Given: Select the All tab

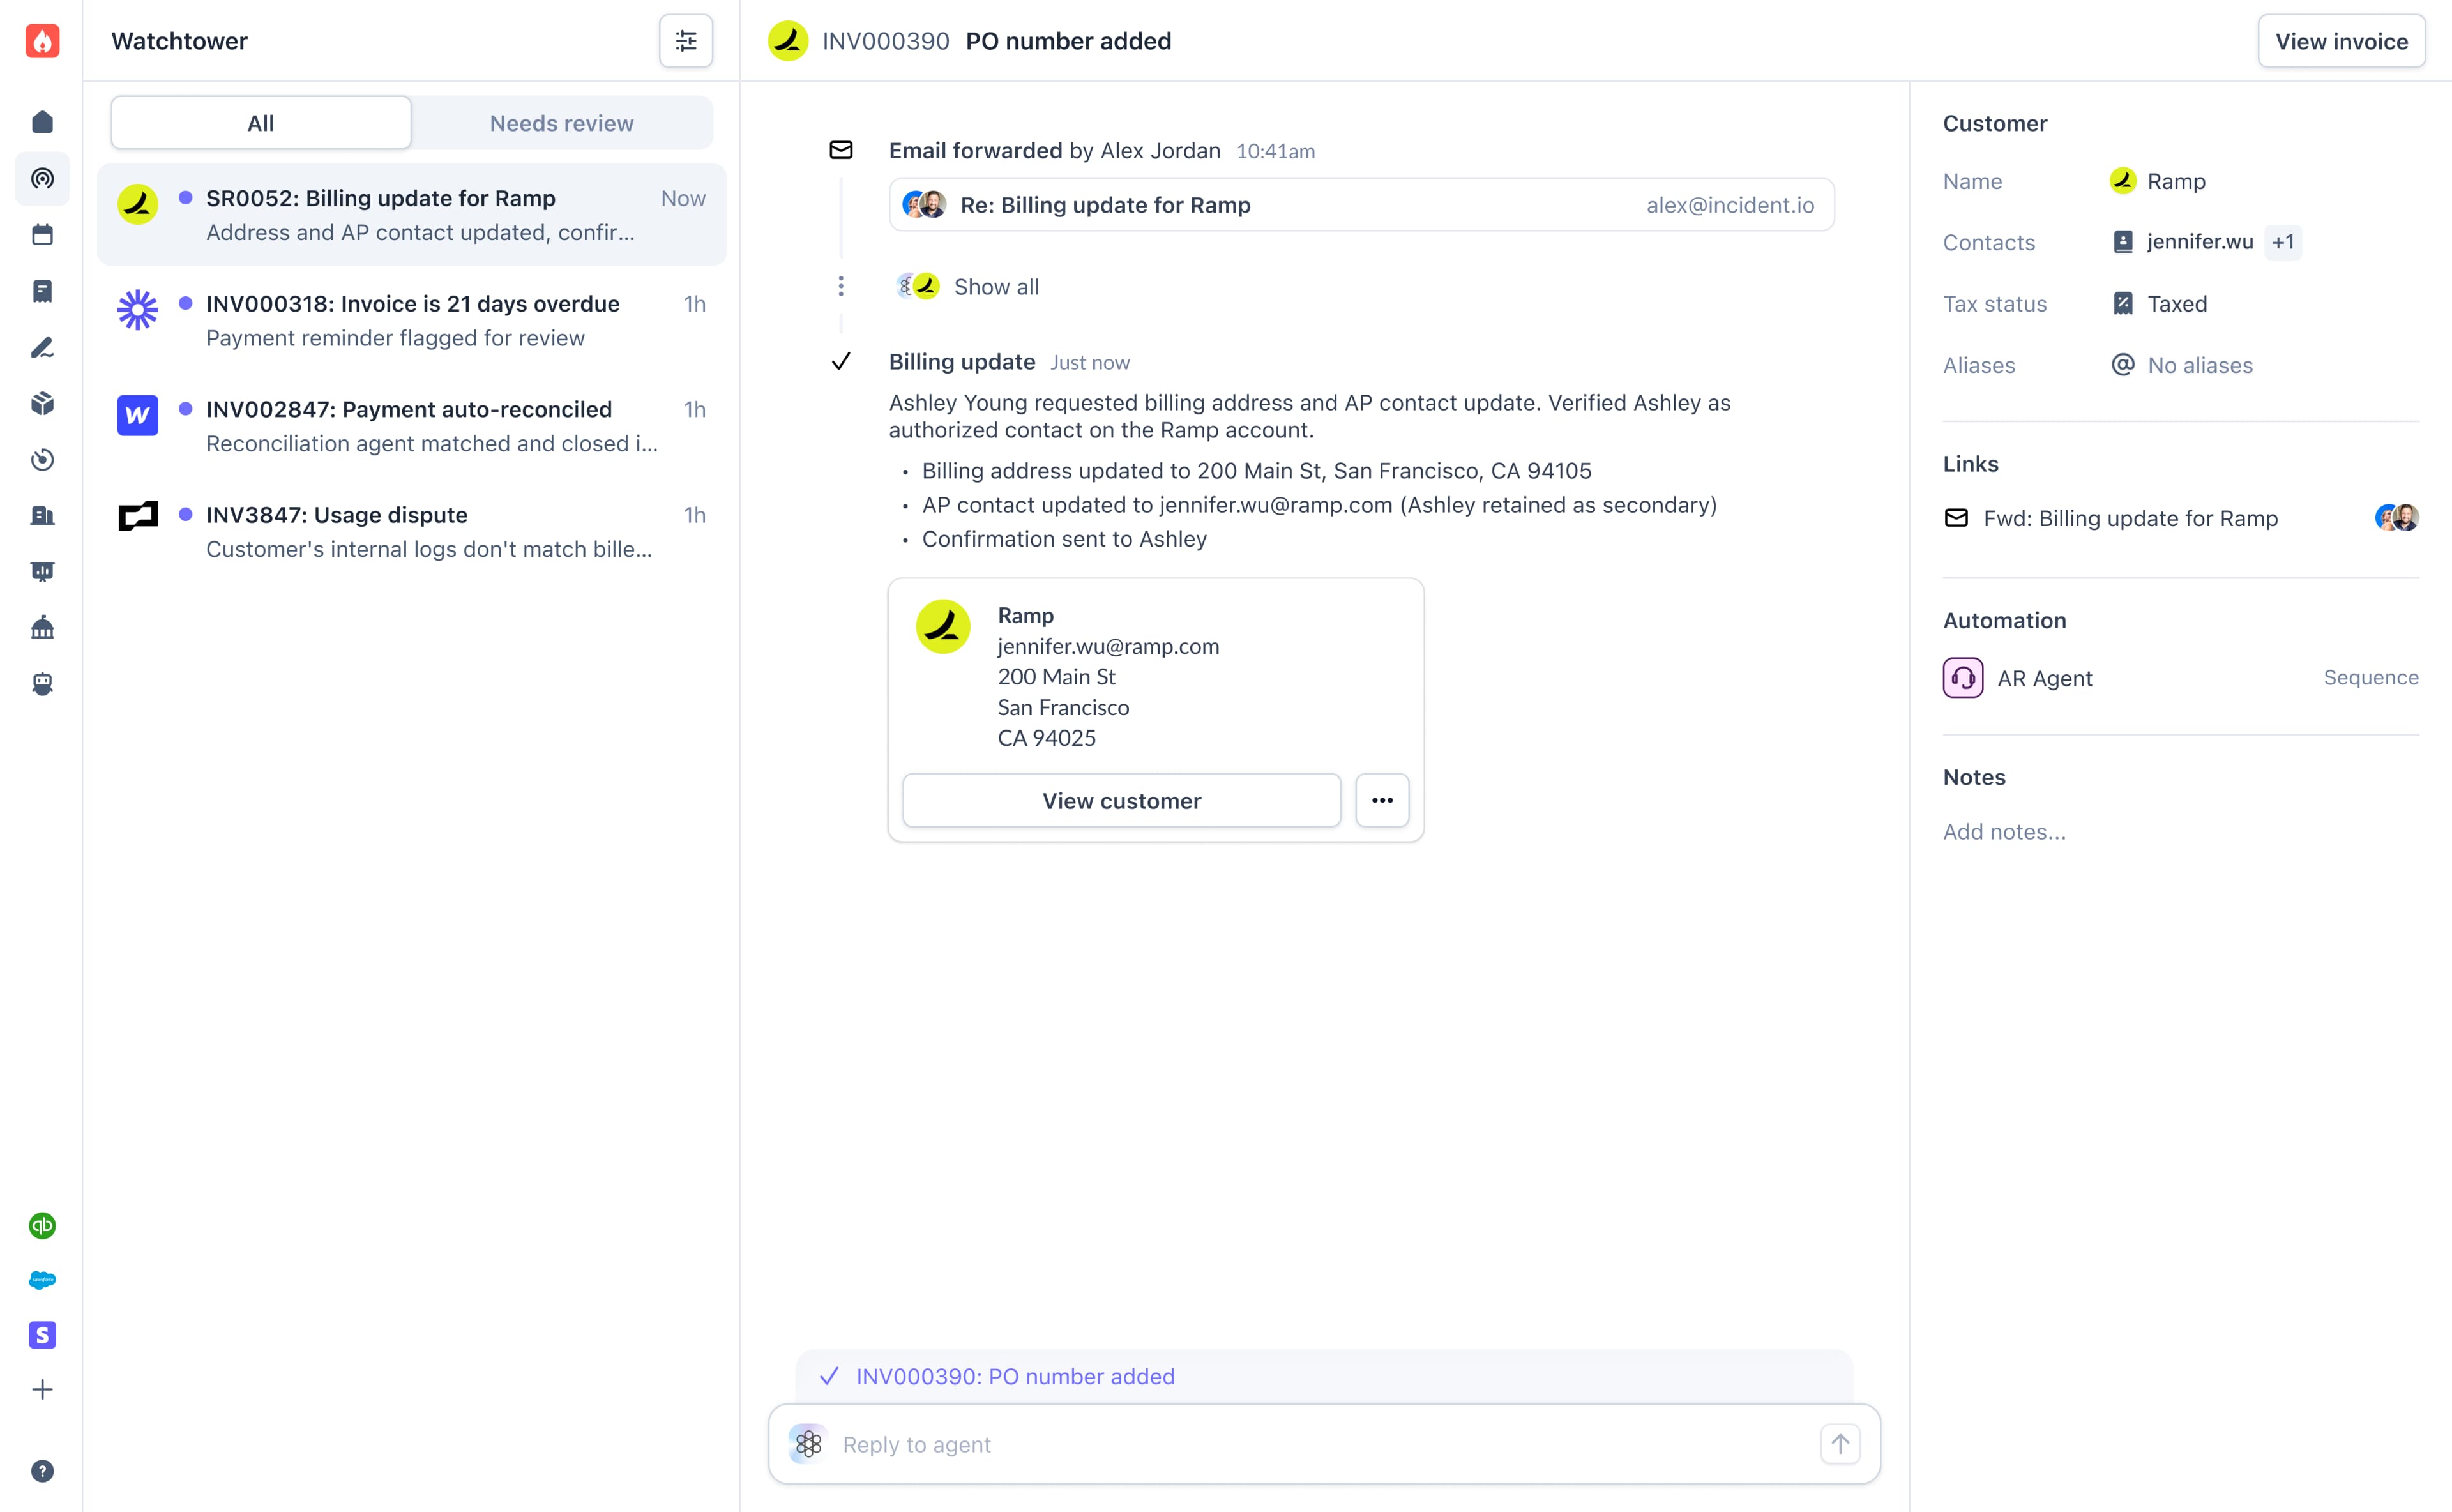Looking at the screenshot, I should [260, 123].
